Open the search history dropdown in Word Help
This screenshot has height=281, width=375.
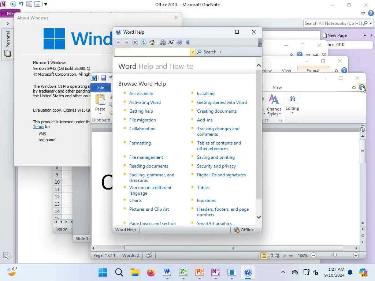coord(193,52)
